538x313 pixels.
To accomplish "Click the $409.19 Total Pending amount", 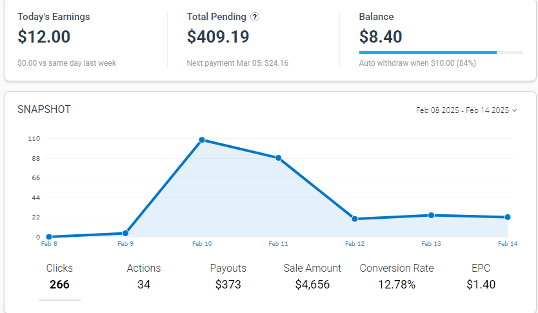I will (218, 37).
